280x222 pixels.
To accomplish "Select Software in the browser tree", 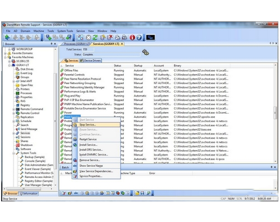I will [x=26, y=149].
